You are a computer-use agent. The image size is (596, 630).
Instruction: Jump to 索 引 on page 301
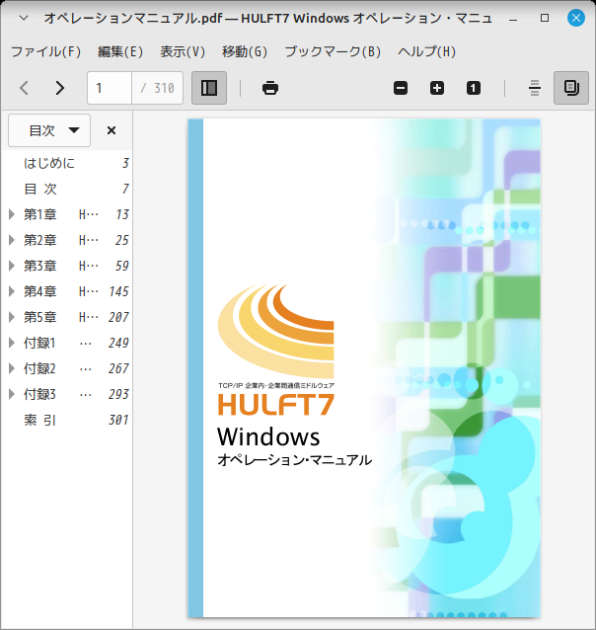point(67,421)
